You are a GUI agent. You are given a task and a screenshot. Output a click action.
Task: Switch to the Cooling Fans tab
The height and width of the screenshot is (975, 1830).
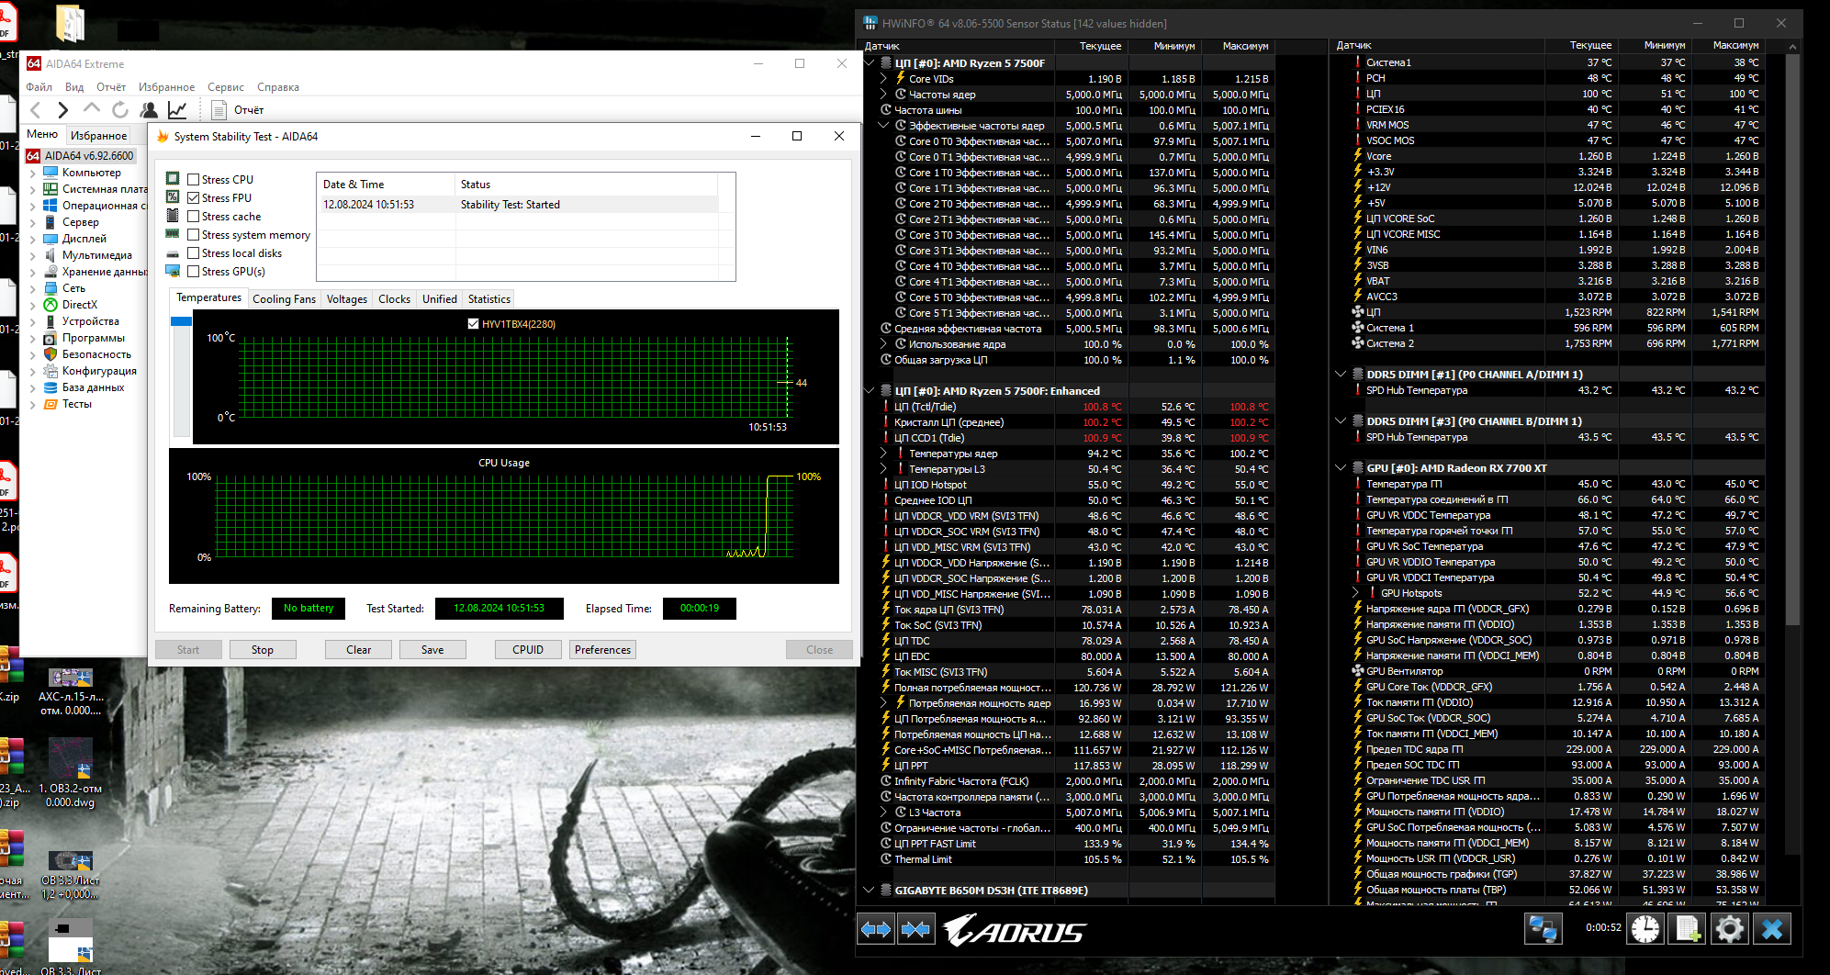coord(284,299)
